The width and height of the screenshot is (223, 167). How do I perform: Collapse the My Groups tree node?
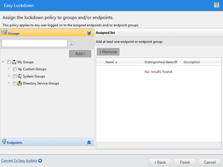coord(3,62)
